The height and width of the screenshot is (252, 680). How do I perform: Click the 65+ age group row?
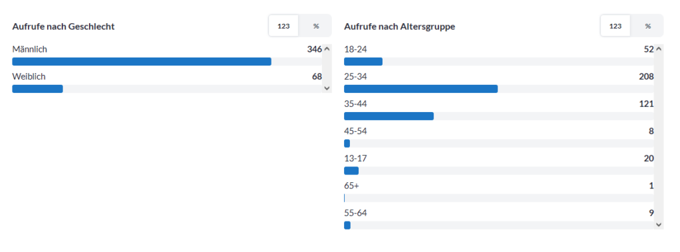(x=499, y=192)
